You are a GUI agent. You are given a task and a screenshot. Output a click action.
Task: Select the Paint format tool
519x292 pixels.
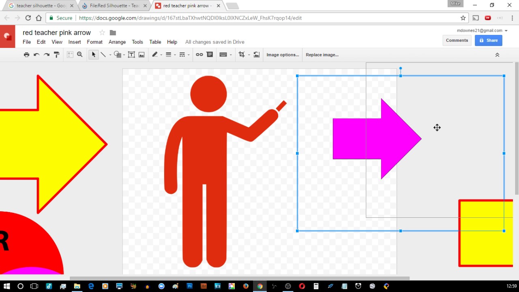56,54
